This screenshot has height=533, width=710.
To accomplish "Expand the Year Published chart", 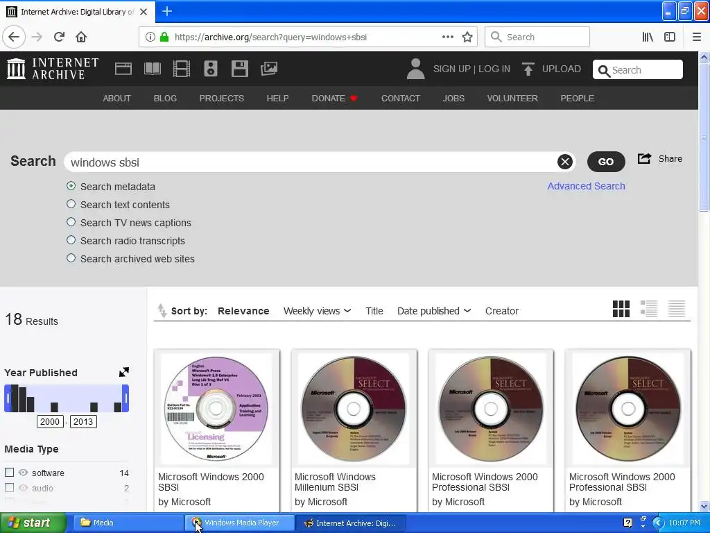I will tap(123, 372).
